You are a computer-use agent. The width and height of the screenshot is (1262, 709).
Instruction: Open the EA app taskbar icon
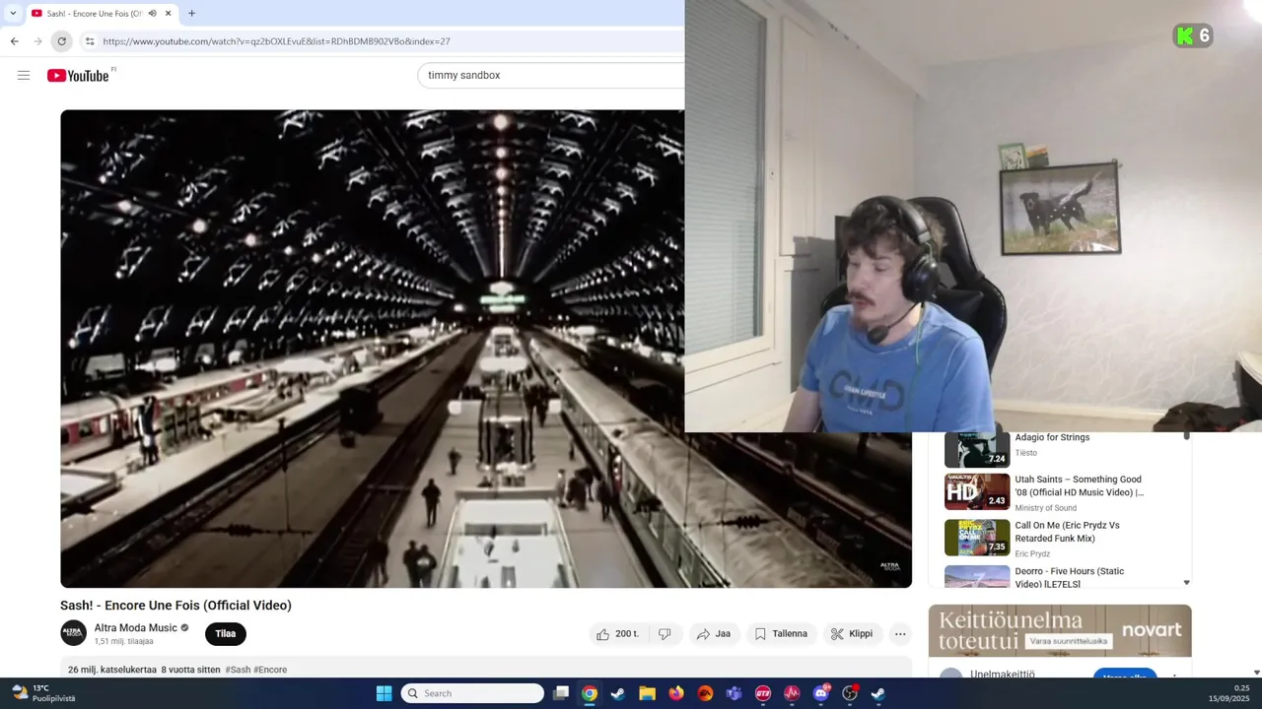coord(705,693)
